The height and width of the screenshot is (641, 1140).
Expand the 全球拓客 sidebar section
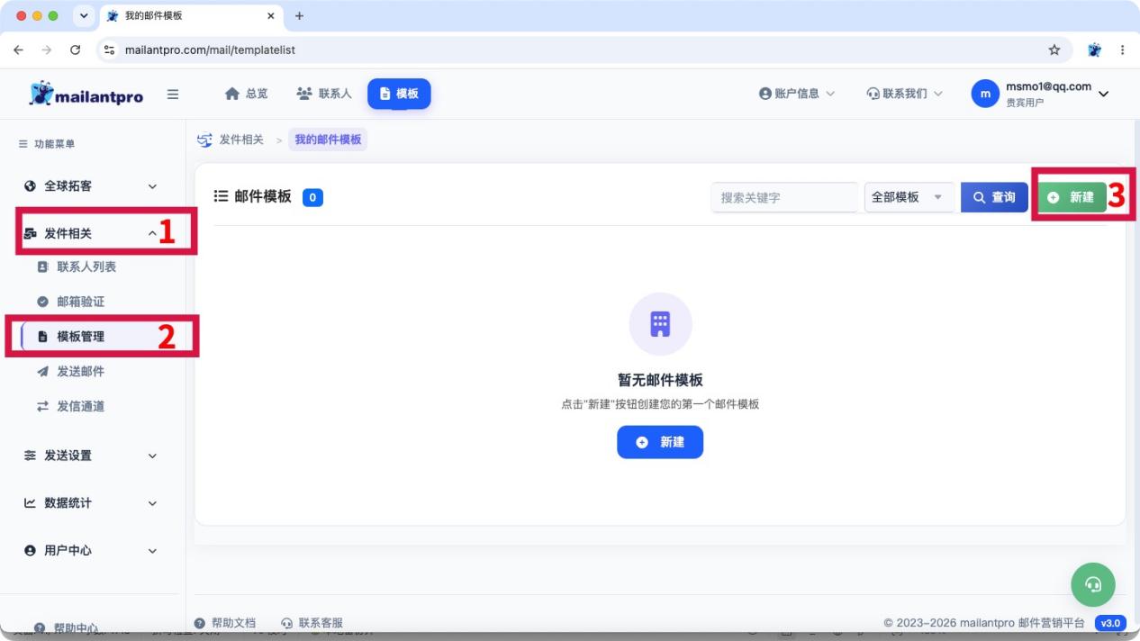point(93,186)
